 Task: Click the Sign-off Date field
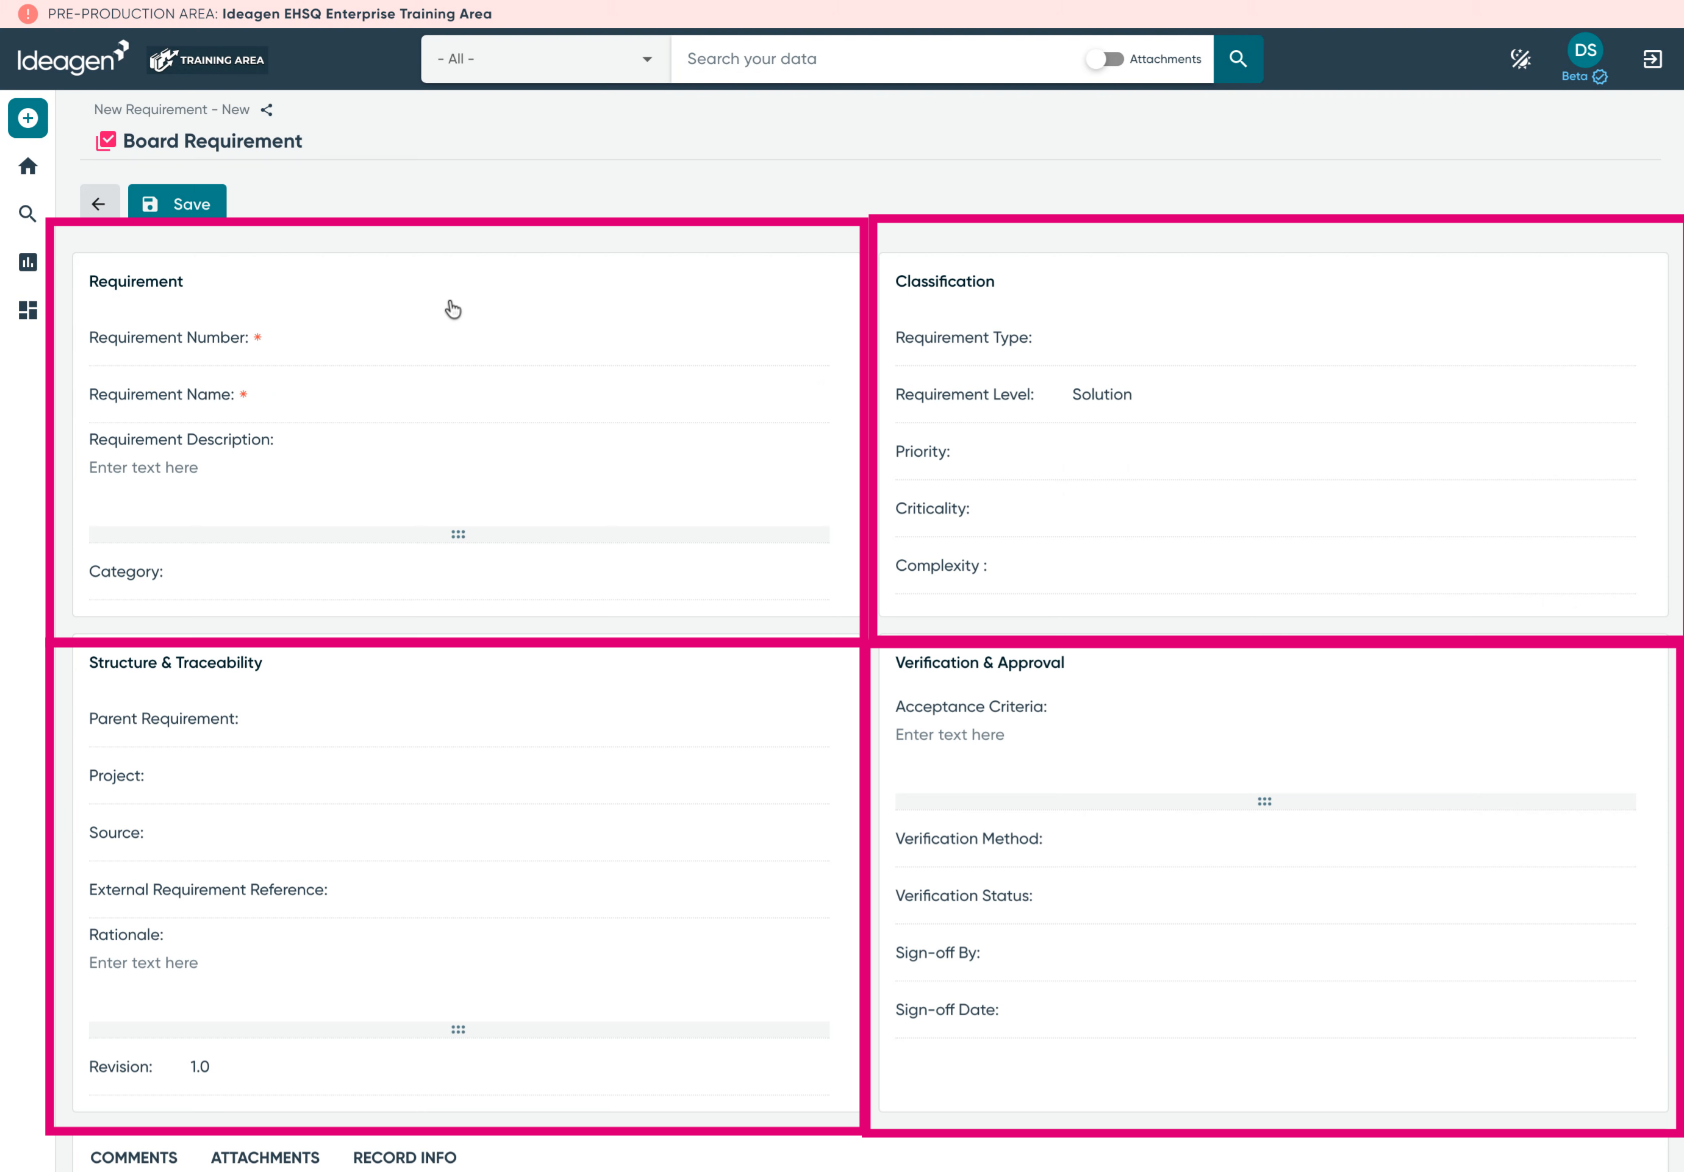pos(1265,1010)
